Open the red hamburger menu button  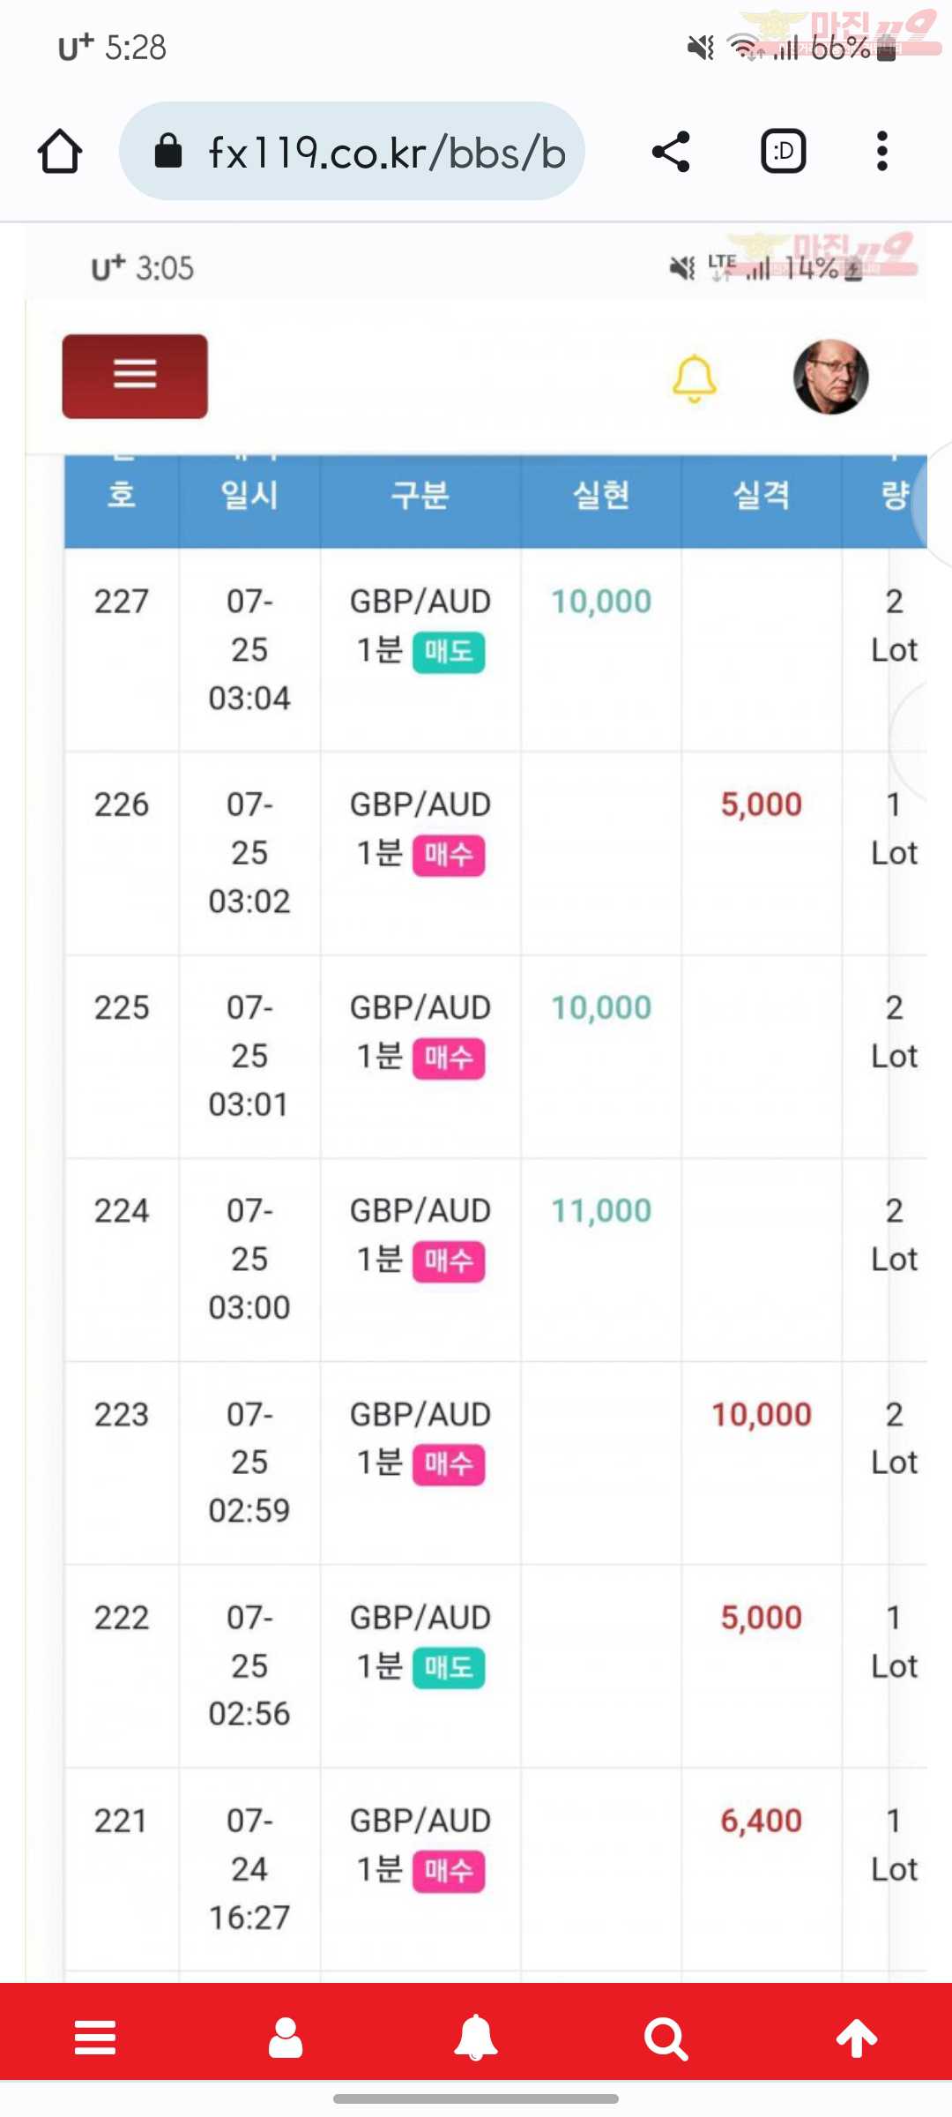tap(135, 376)
